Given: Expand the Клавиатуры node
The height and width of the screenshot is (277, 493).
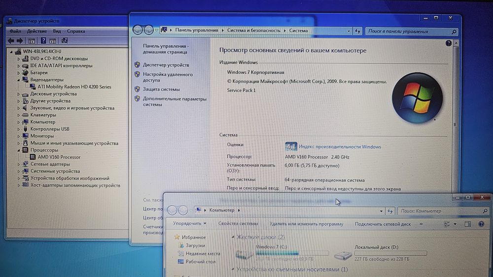Looking at the screenshot, I should [x=19, y=115].
